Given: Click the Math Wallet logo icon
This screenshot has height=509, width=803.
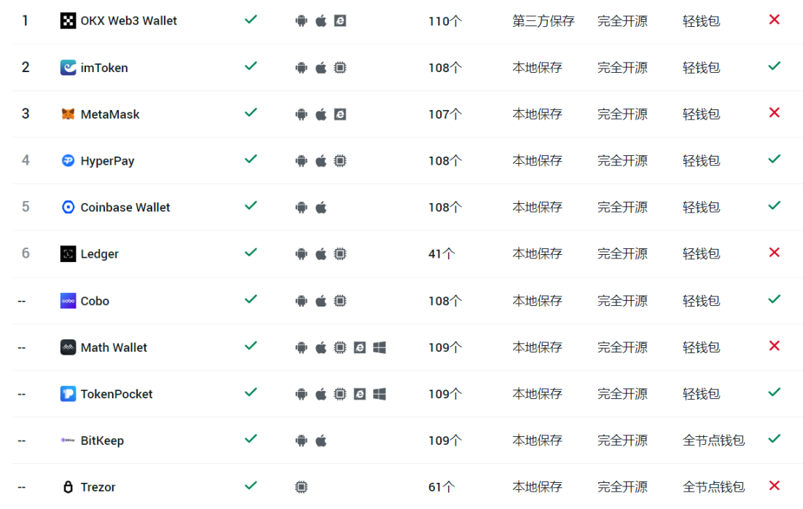Looking at the screenshot, I should [x=68, y=347].
